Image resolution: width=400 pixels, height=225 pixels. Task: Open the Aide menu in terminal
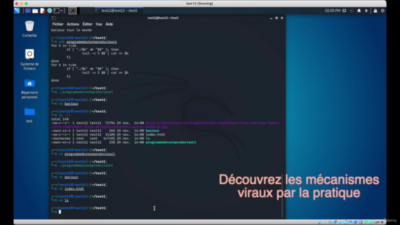[x=109, y=24]
